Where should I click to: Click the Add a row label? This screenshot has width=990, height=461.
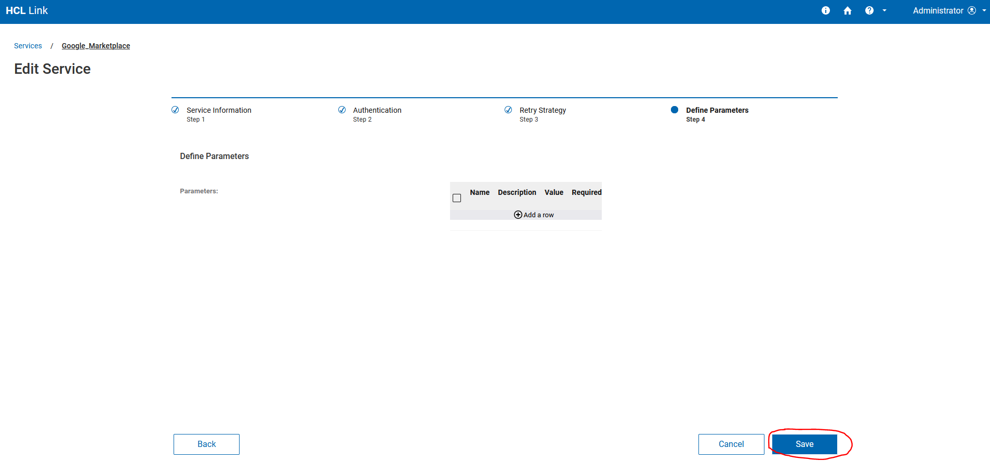tap(538, 215)
